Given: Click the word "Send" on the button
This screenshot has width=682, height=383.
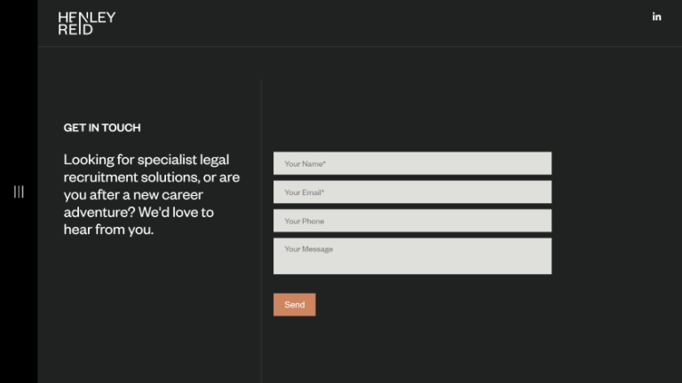Looking at the screenshot, I should [295, 305].
